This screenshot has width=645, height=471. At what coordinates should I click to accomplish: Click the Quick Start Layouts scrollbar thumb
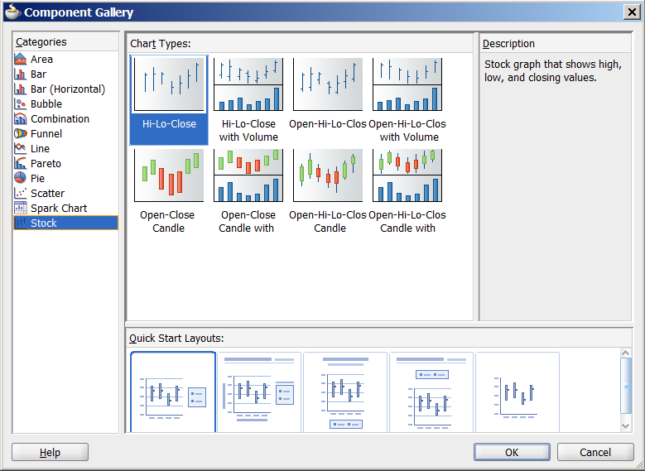tap(626, 386)
